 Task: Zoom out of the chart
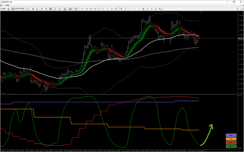[46, 9]
